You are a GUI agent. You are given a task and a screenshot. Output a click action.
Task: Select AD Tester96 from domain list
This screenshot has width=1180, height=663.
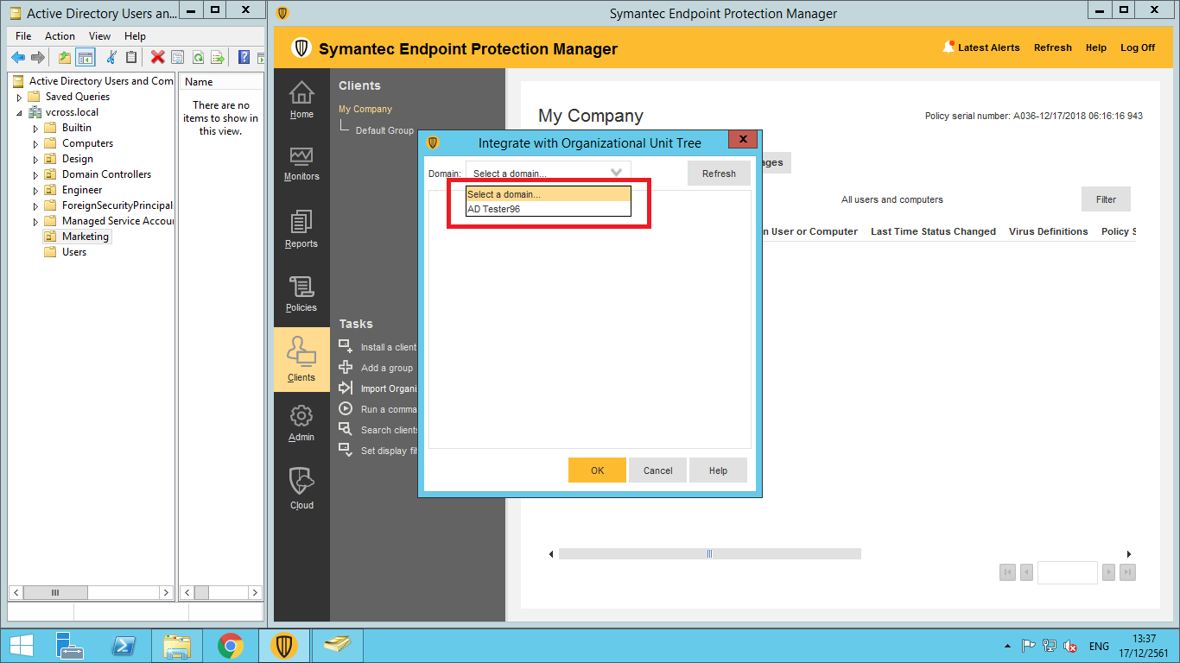pos(494,209)
